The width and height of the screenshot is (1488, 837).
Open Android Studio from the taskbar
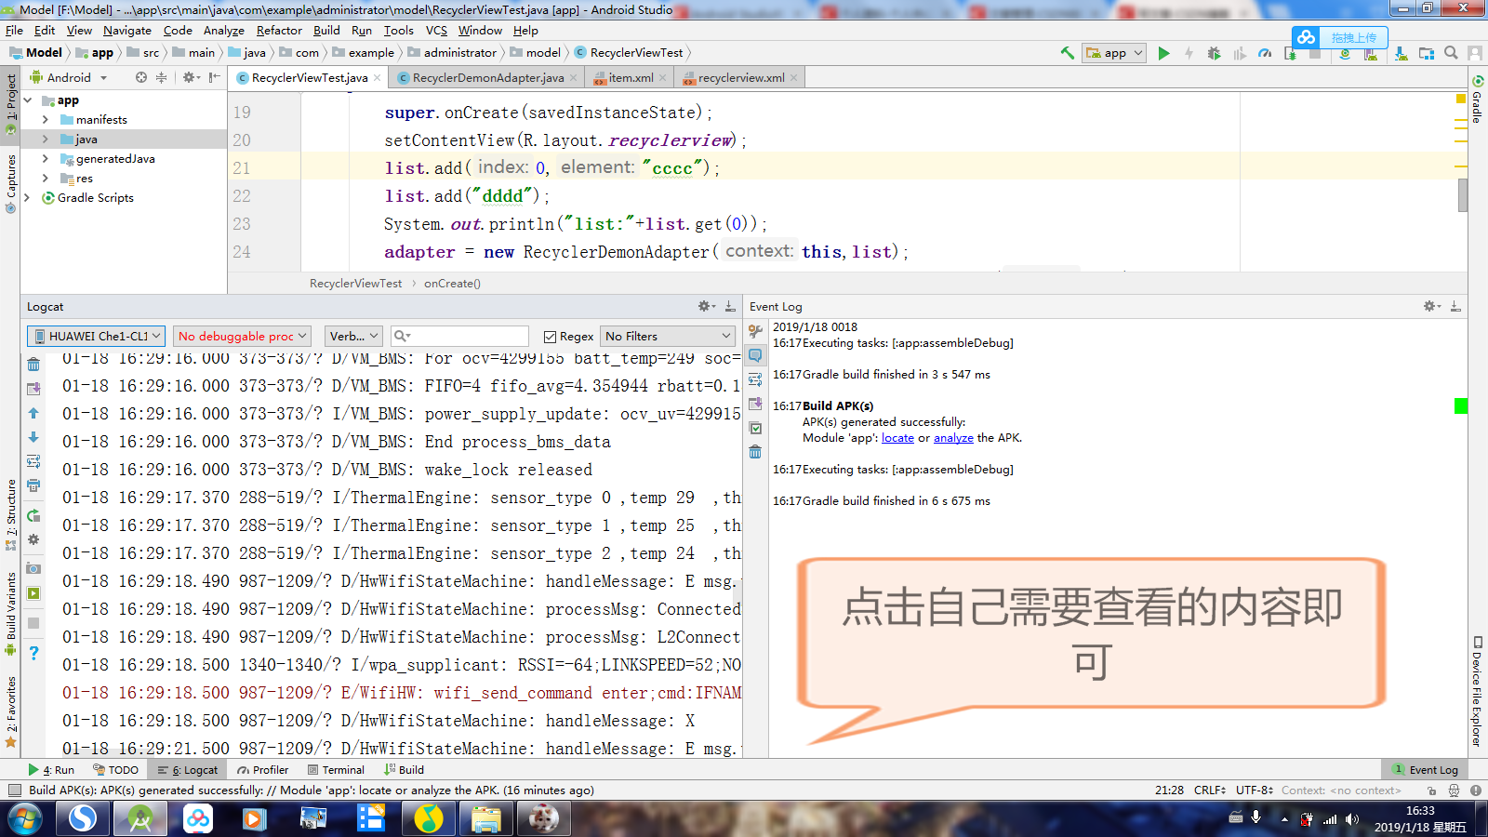[x=139, y=819]
